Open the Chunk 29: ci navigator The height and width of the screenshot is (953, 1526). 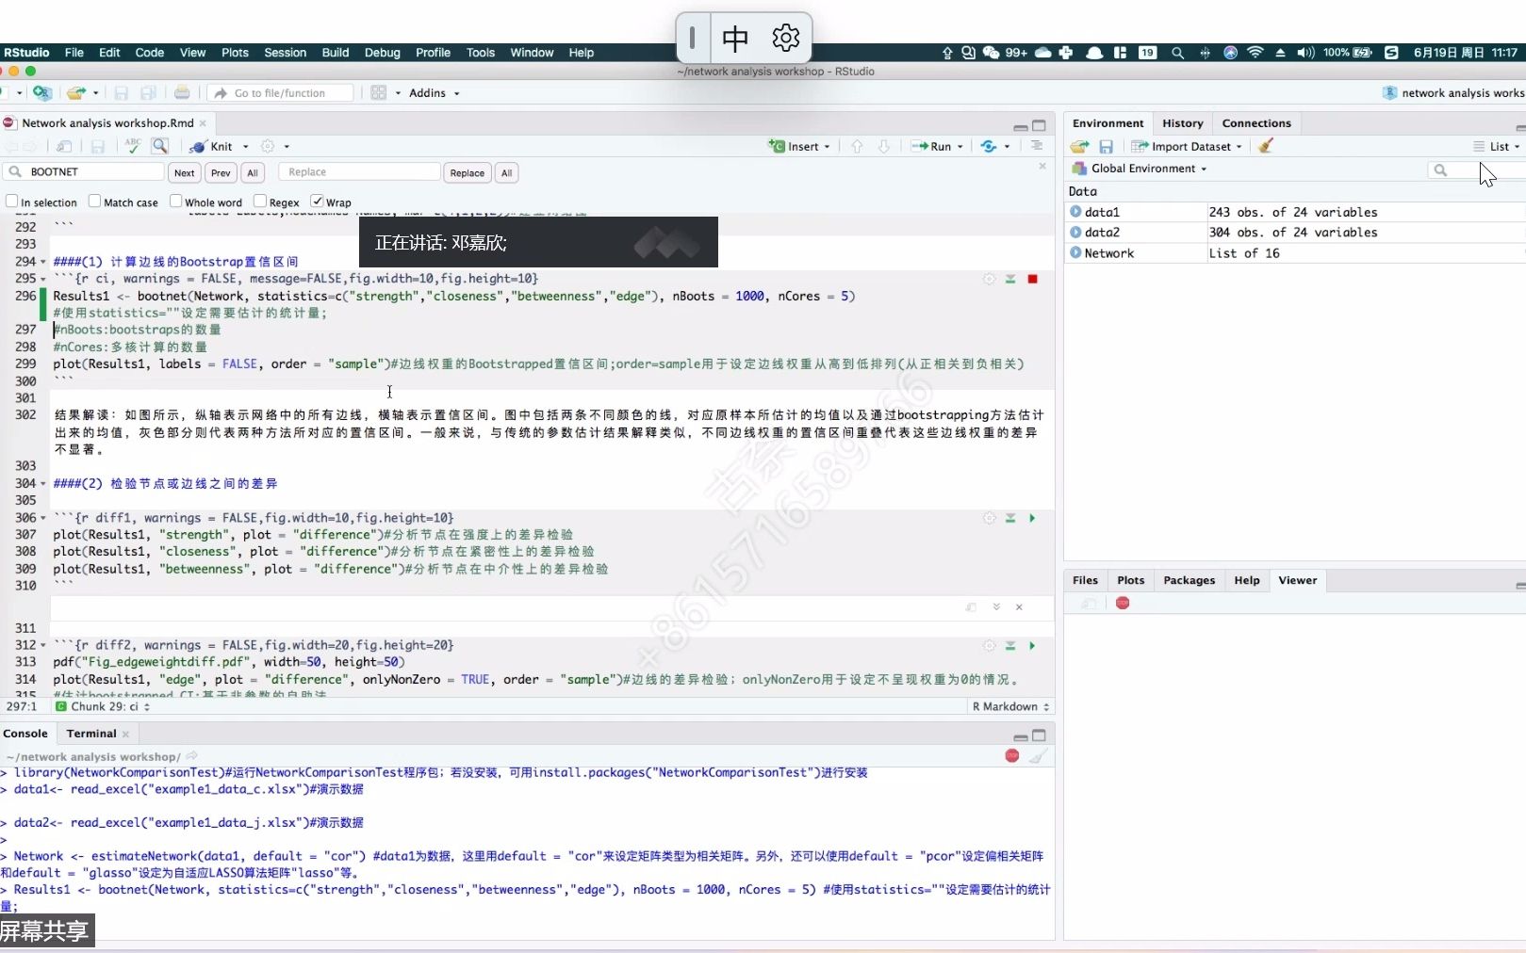(103, 706)
